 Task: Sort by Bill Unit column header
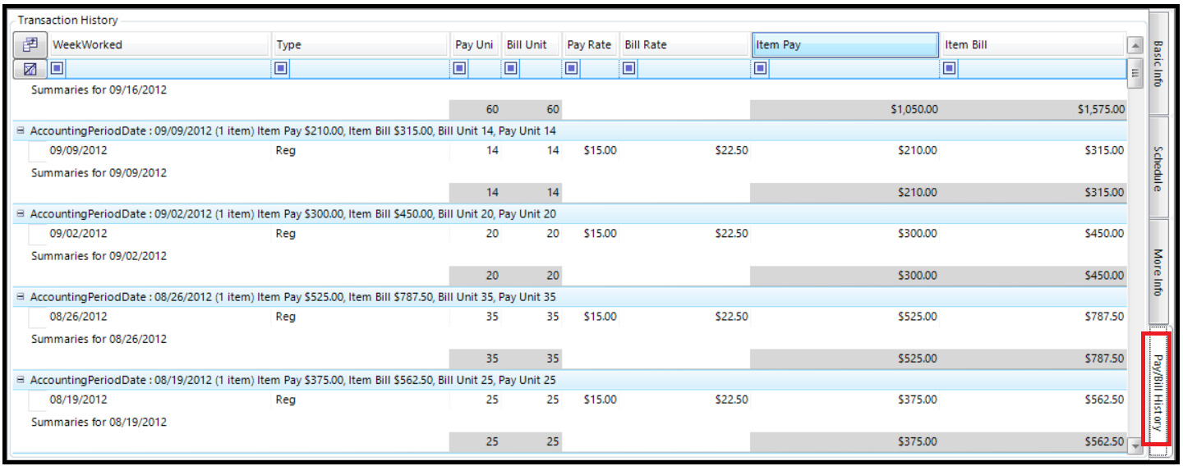(532, 45)
